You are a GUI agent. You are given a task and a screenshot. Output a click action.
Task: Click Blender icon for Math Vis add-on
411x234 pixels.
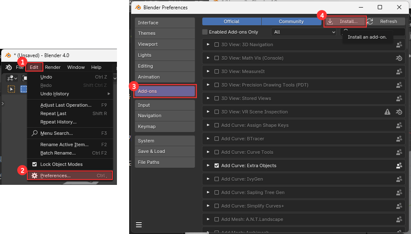[x=399, y=58]
